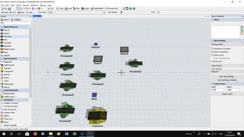Open the File menu

pos(2,5)
